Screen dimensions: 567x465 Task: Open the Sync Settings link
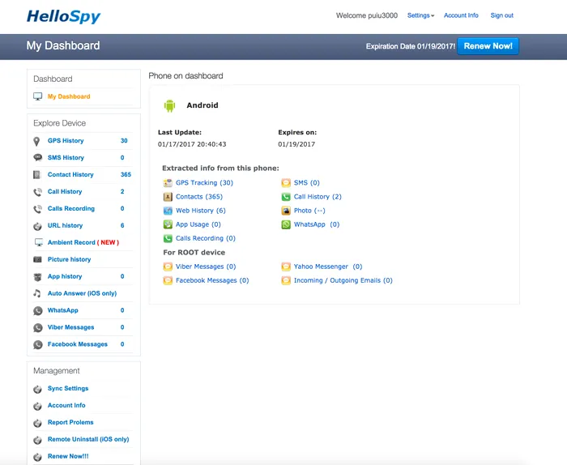[x=68, y=389]
